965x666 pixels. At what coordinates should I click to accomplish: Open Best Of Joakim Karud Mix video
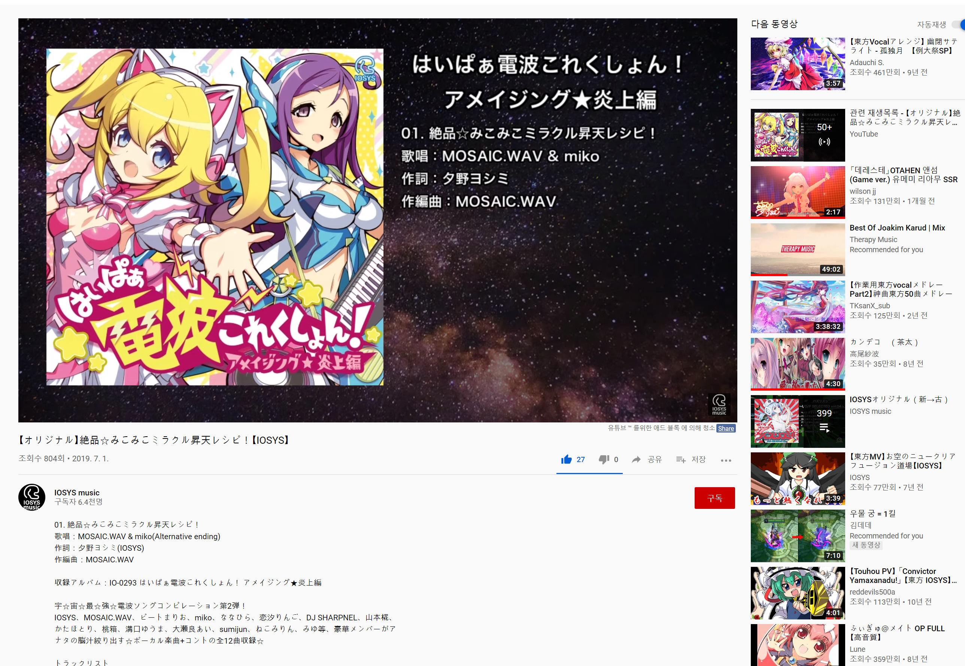pyautogui.click(x=897, y=228)
